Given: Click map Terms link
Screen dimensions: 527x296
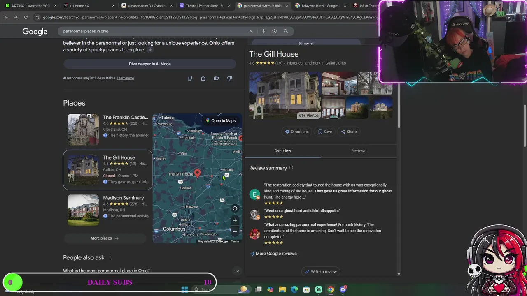Looking at the screenshot, I should pyautogui.click(x=235, y=241).
